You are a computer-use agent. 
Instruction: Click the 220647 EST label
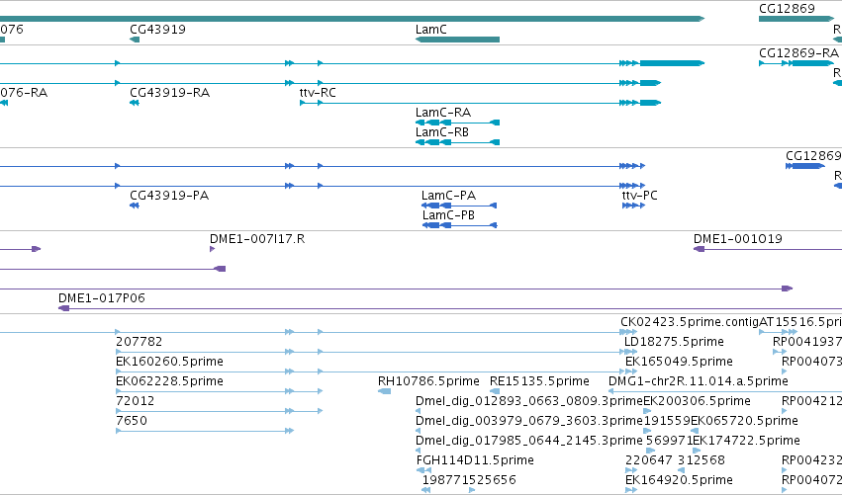(648, 460)
